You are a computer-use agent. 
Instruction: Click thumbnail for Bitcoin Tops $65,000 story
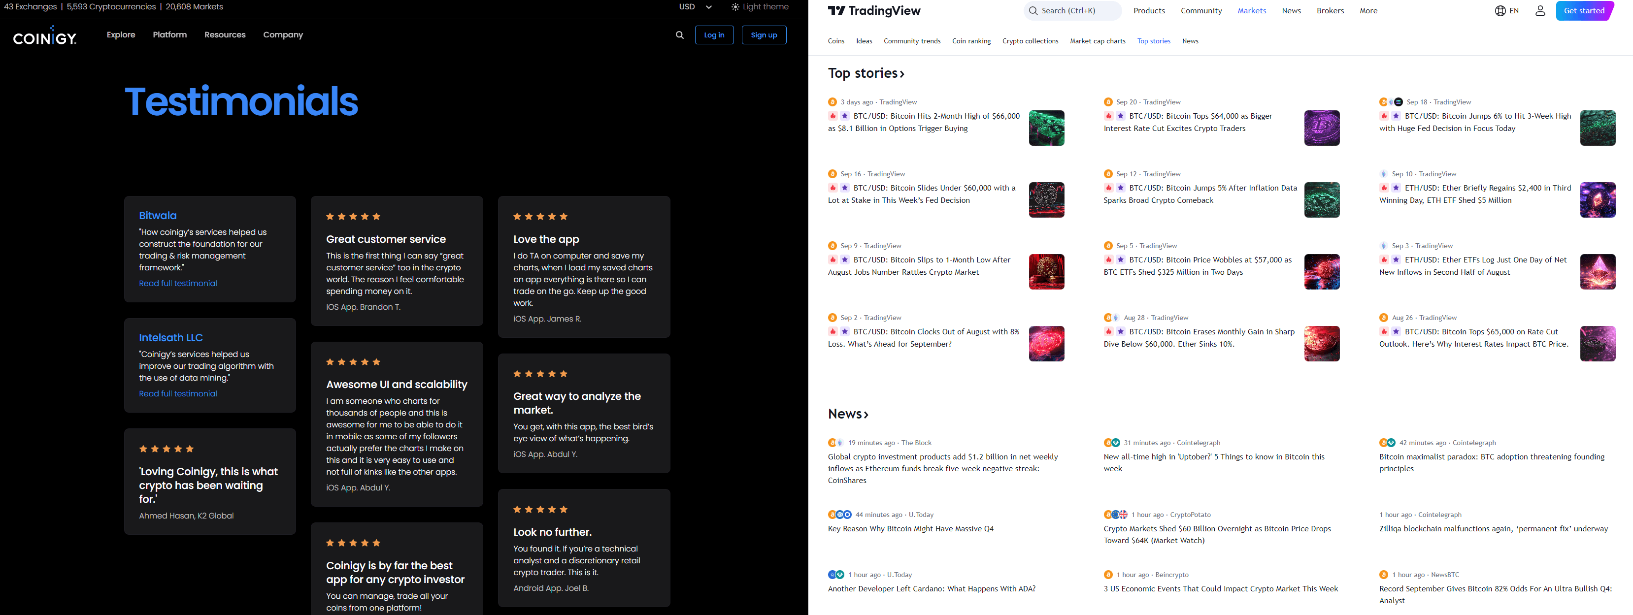1598,344
